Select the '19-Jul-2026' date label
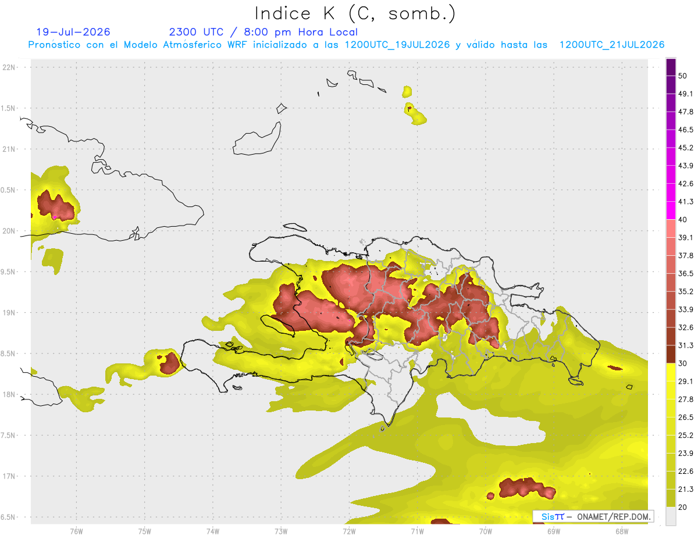Screen dimensions: 698x539 (73, 32)
